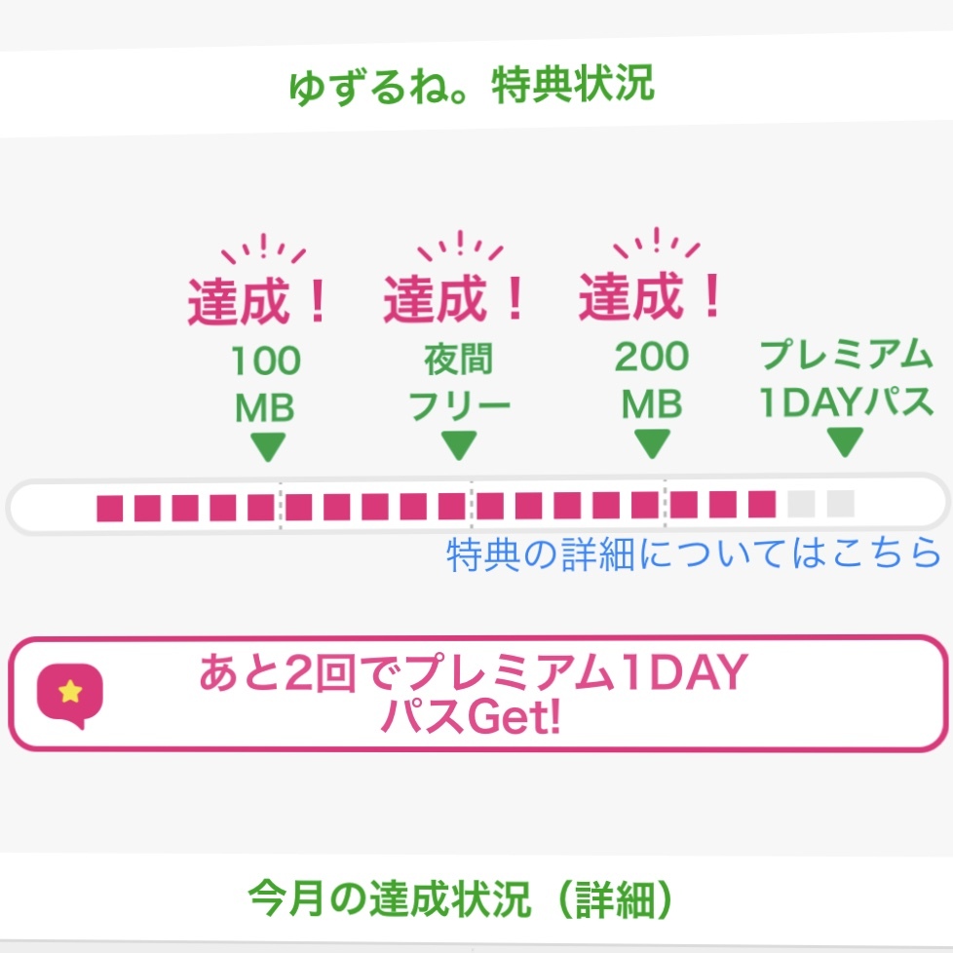953x953 pixels.
Task: Click the 達成！ badge above 200 MB
Action: click(x=650, y=295)
